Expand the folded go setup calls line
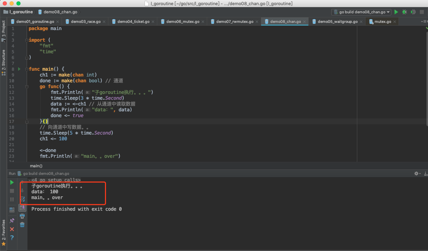This screenshot has width=428, height=251. [30, 180]
